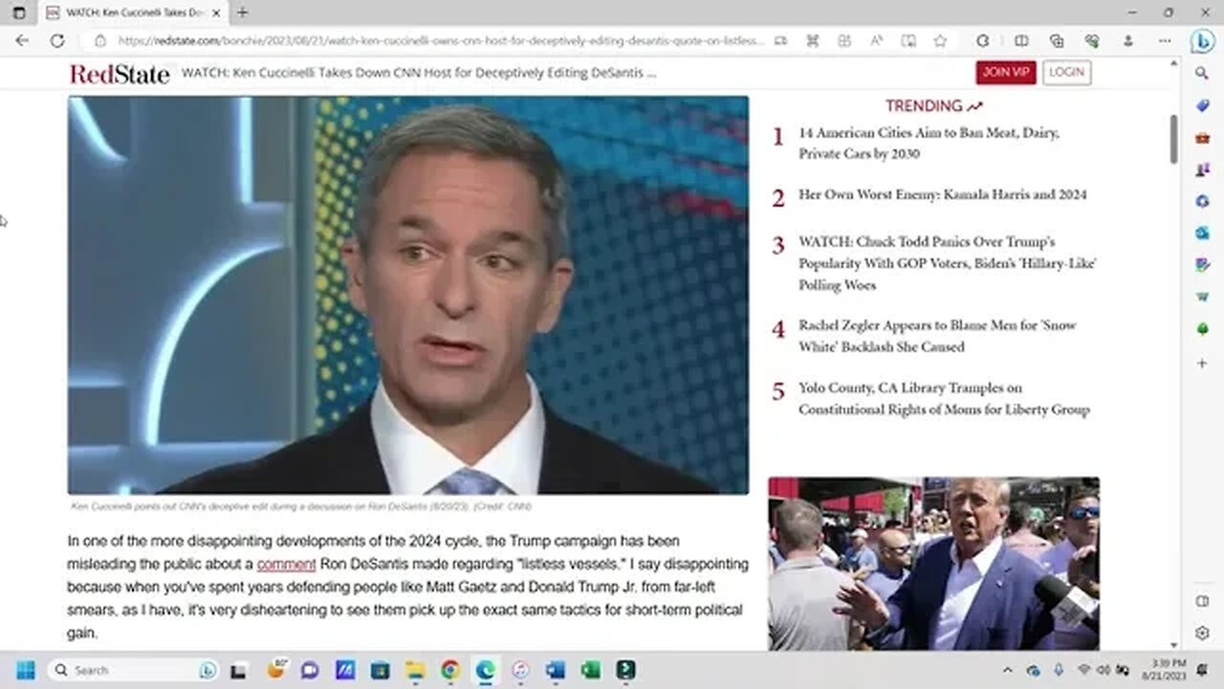Click the Trump sidebar photo thumbnail
The width and height of the screenshot is (1224, 689).
coord(933,564)
